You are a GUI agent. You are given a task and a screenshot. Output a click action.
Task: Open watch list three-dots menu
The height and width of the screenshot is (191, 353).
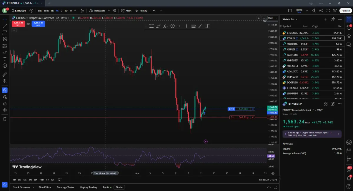click(x=340, y=19)
